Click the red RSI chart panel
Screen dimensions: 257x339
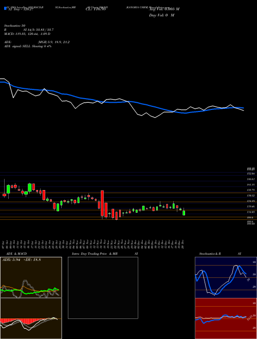(x=226, y=318)
